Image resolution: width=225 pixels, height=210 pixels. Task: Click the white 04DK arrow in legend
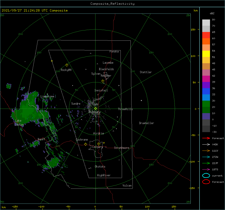click(x=206, y=145)
